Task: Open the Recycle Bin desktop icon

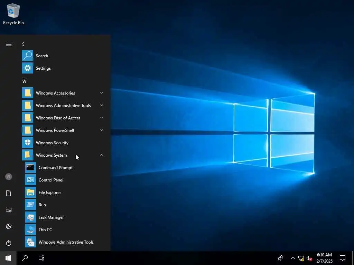Action: (x=13, y=14)
